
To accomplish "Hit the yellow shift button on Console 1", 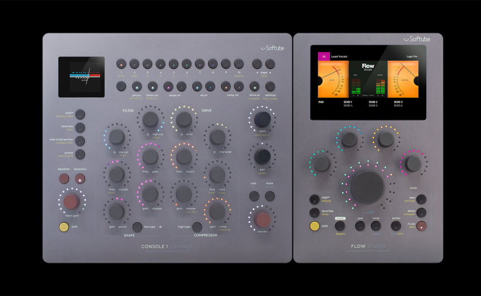I will point(64,227).
